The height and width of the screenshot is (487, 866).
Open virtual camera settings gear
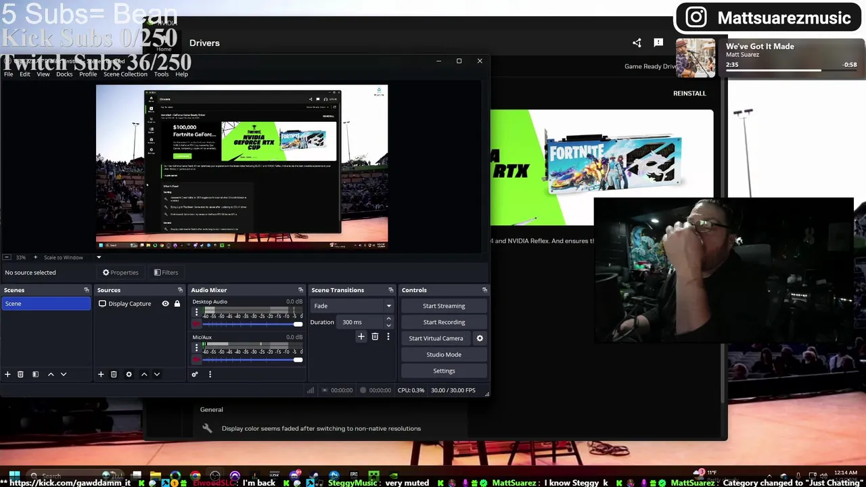click(480, 338)
